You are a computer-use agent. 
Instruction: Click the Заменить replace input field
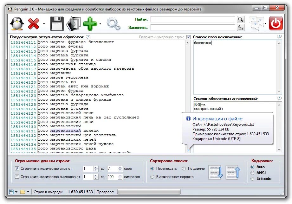pyautogui.click(x=193, y=28)
